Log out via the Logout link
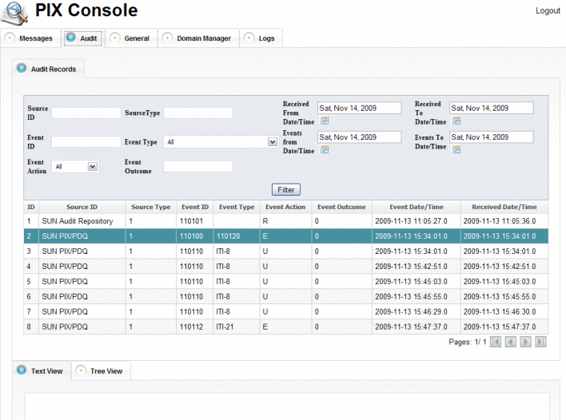Image resolution: width=566 pixels, height=420 pixels. tap(548, 11)
